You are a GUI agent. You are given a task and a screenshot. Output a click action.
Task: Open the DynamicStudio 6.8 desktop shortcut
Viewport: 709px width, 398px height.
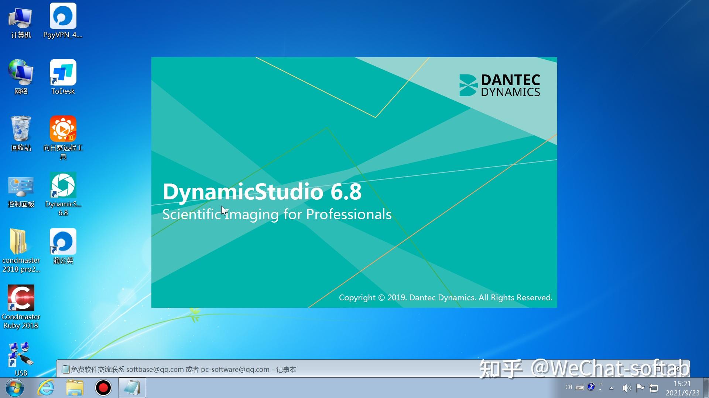tap(63, 190)
